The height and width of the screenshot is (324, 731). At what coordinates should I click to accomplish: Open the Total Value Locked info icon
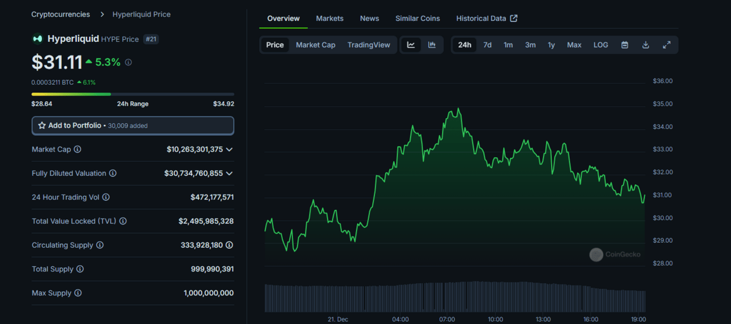(123, 221)
